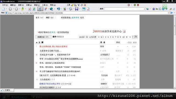The width and height of the screenshot is (176, 99).
Task: Open dropdown beside the Opera O icon
Action: [x=131, y=5]
